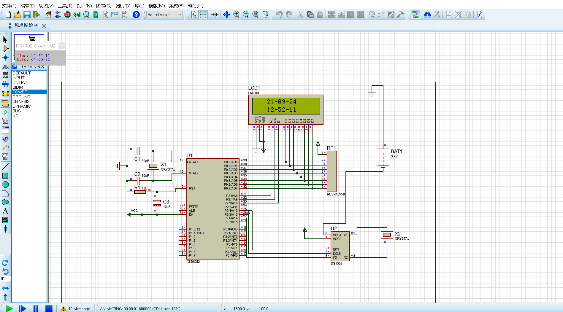
Task: Close the 原理图绘制 tab
Action: (x=44, y=26)
